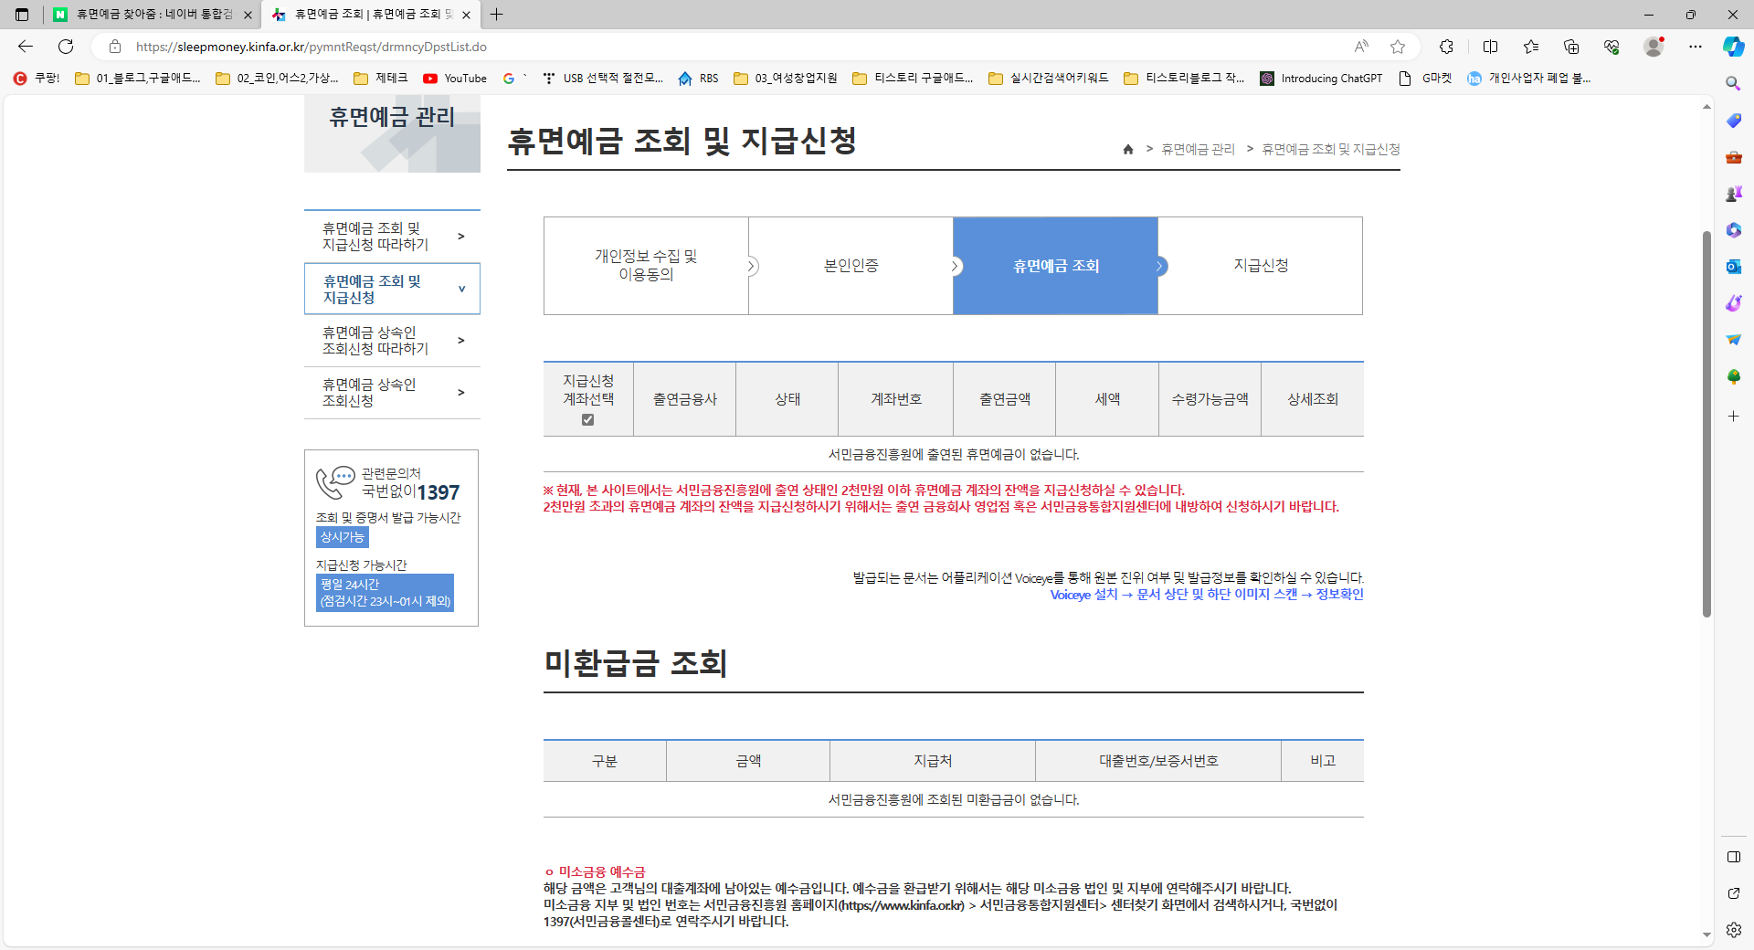Uncheck the 지급신청 계좌선택 checkbox
The width and height of the screenshot is (1754, 950).
tap(587, 420)
